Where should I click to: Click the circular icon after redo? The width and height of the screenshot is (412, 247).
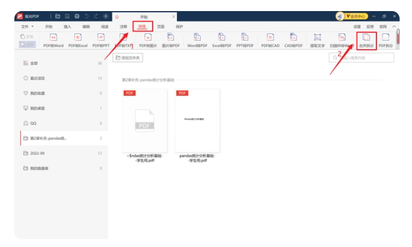(106, 16)
